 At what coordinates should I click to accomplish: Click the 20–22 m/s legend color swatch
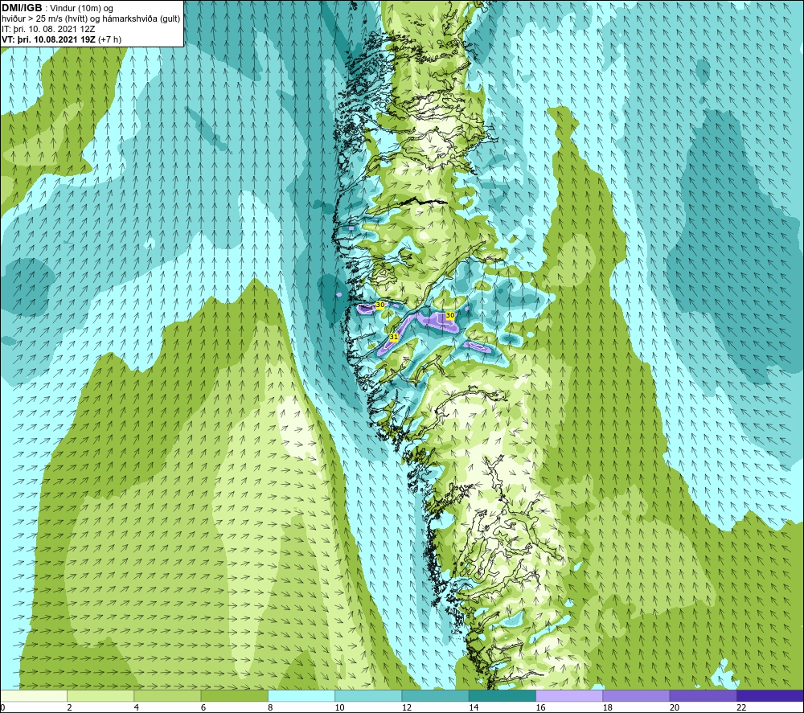pos(703,695)
